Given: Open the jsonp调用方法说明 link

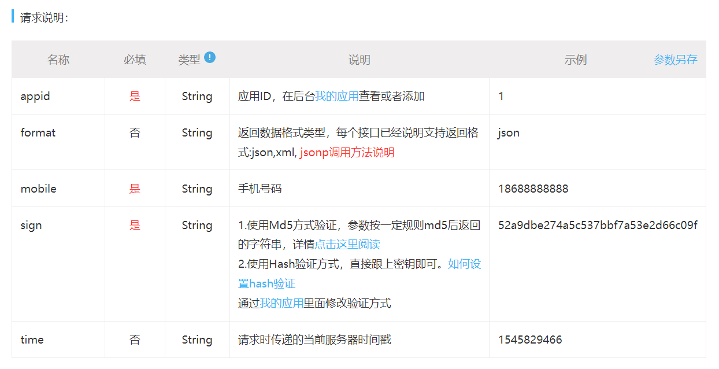Looking at the screenshot, I should (347, 153).
